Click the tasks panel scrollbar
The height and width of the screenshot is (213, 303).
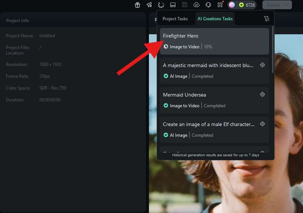(273, 49)
